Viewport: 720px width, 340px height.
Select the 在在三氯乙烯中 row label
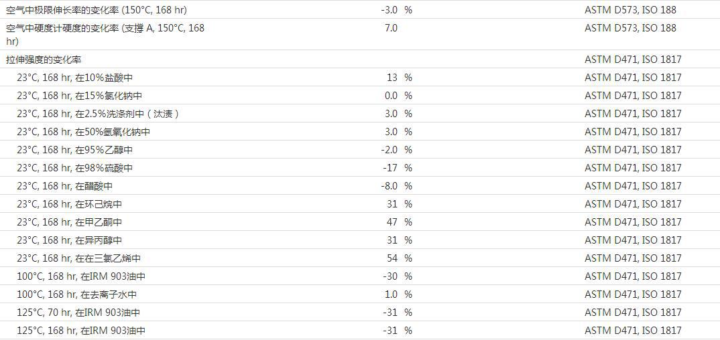point(78,258)
